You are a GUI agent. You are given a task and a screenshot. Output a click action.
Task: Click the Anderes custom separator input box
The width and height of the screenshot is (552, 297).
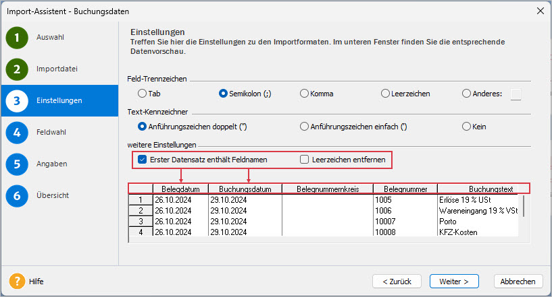point(516,94)
